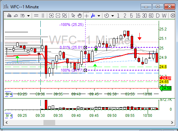Click the 972.7K volume scale label
The height and width of the screenshot is (131, 178).
pos(166,100)
